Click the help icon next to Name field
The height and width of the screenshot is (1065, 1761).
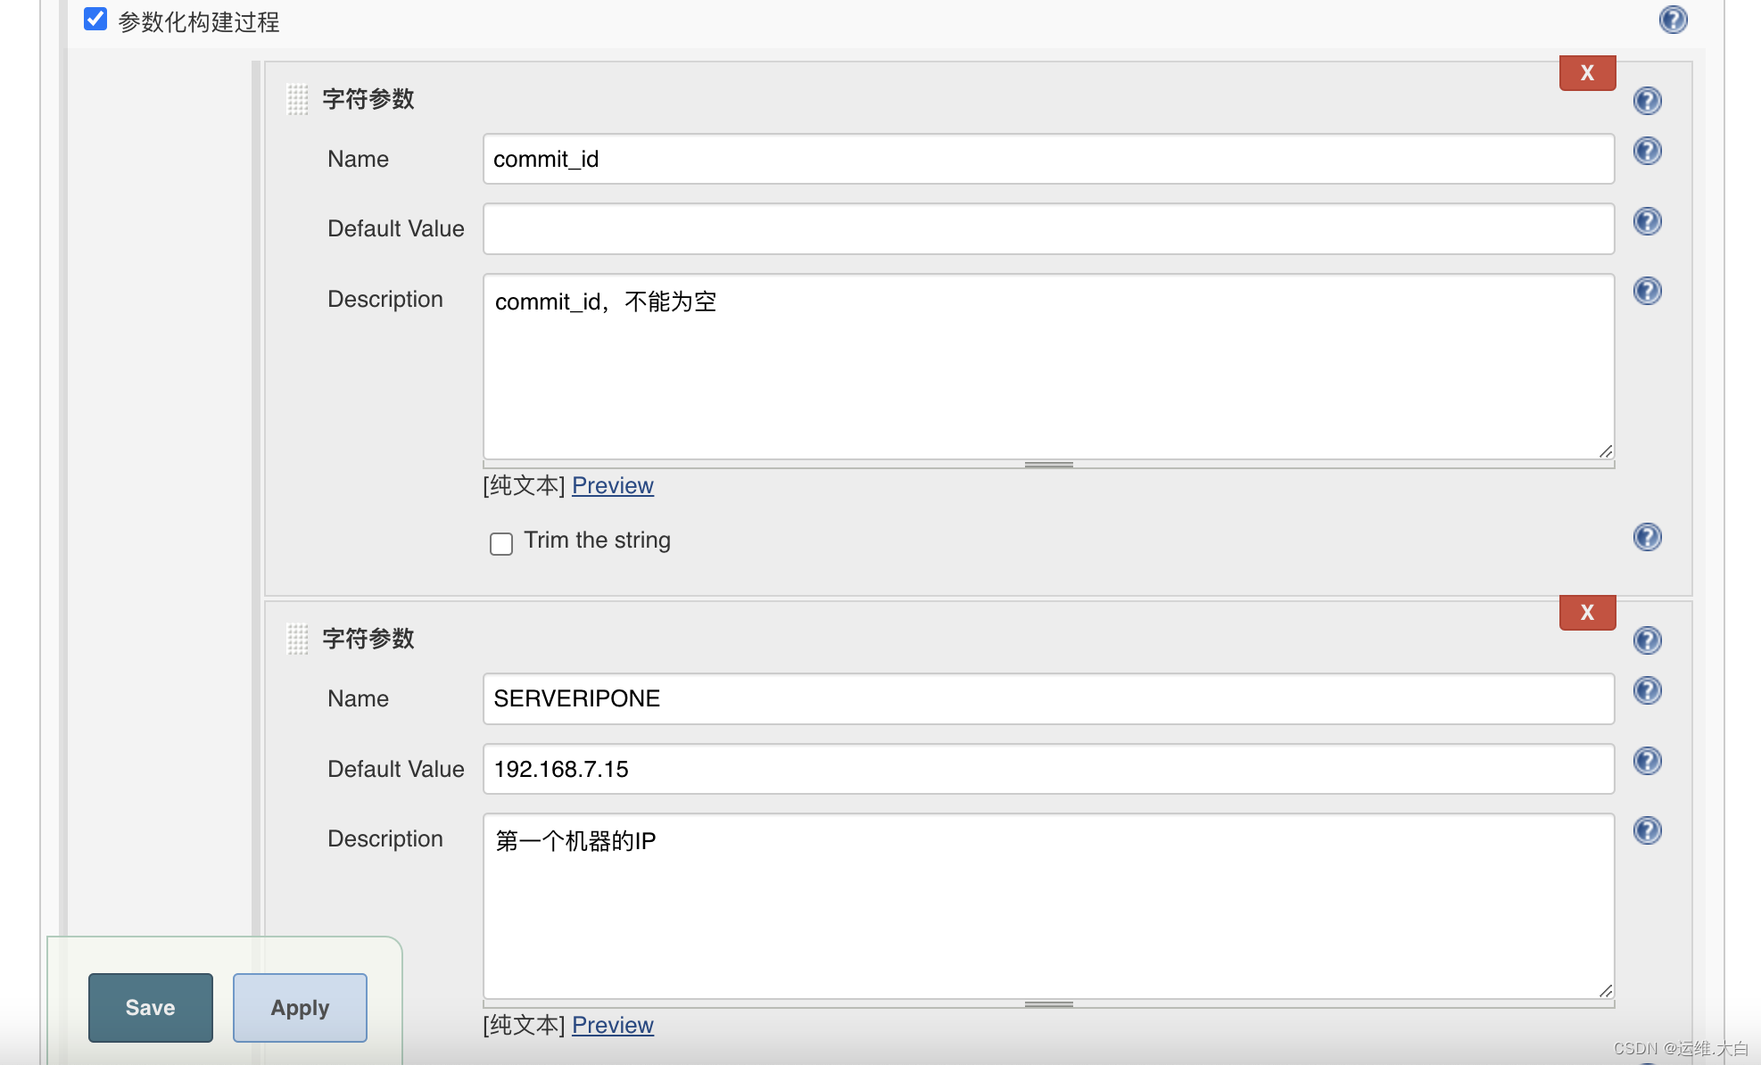click(x=1648, y=151)
